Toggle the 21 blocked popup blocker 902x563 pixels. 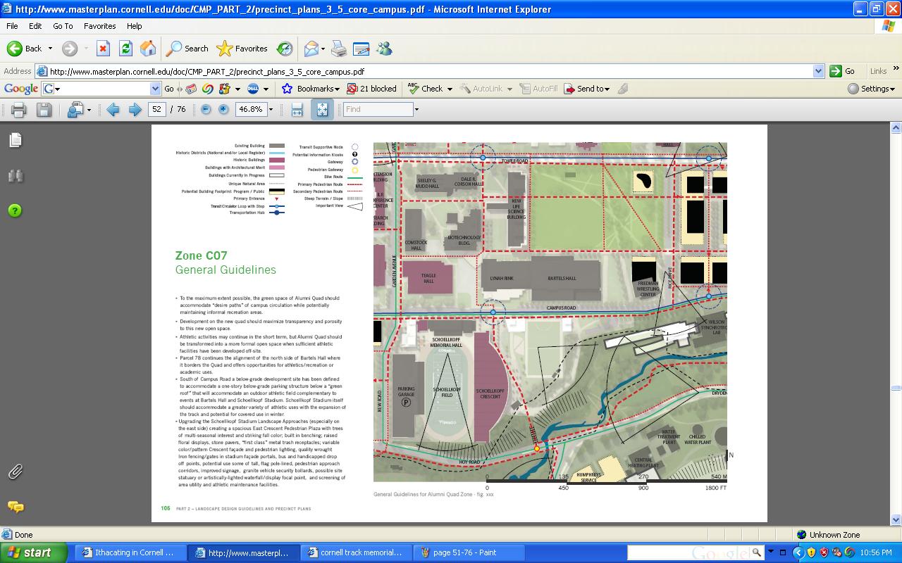click(x=371, y=89)
